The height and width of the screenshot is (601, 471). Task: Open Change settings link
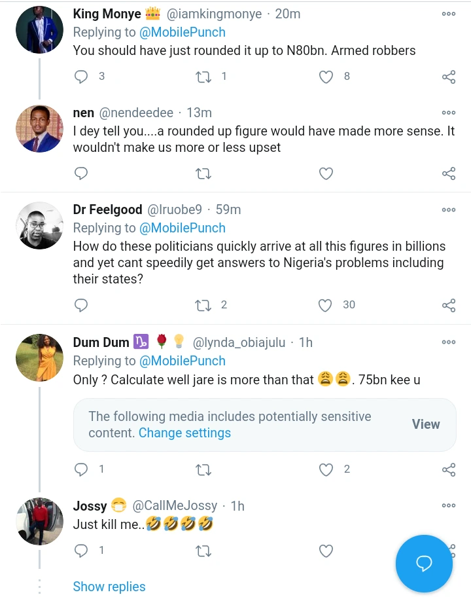(184, 433)
